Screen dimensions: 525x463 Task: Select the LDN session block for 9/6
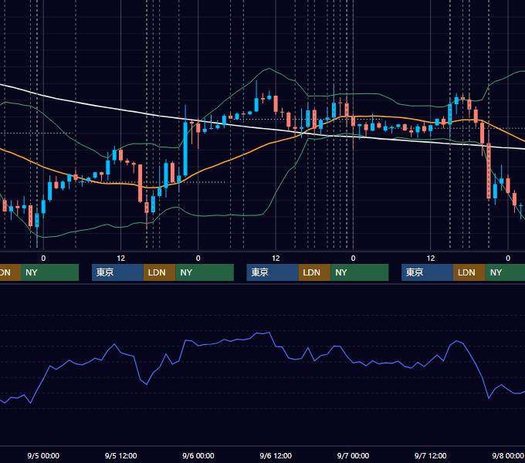pos(314,272)
